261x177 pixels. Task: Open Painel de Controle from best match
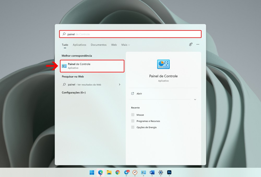click(x=92, y=66)
